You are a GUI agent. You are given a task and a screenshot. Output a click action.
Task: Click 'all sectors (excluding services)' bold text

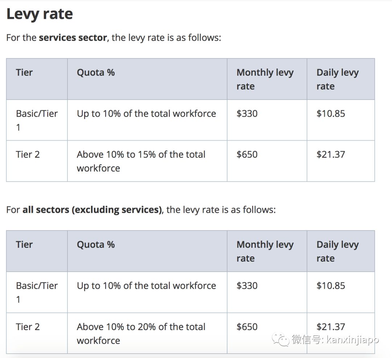[x=92, y=210]
